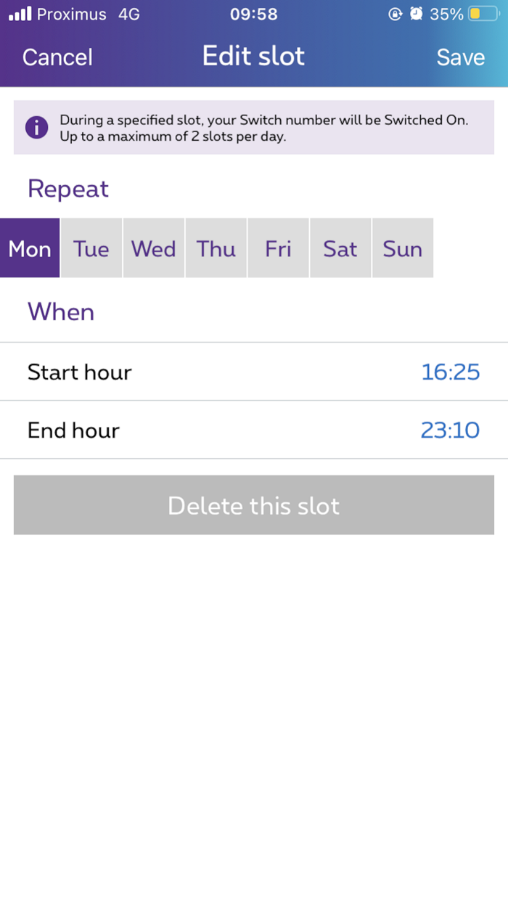Tap the status bar clock 09:58
The image size is (508, 903).
tap(253, 14)
